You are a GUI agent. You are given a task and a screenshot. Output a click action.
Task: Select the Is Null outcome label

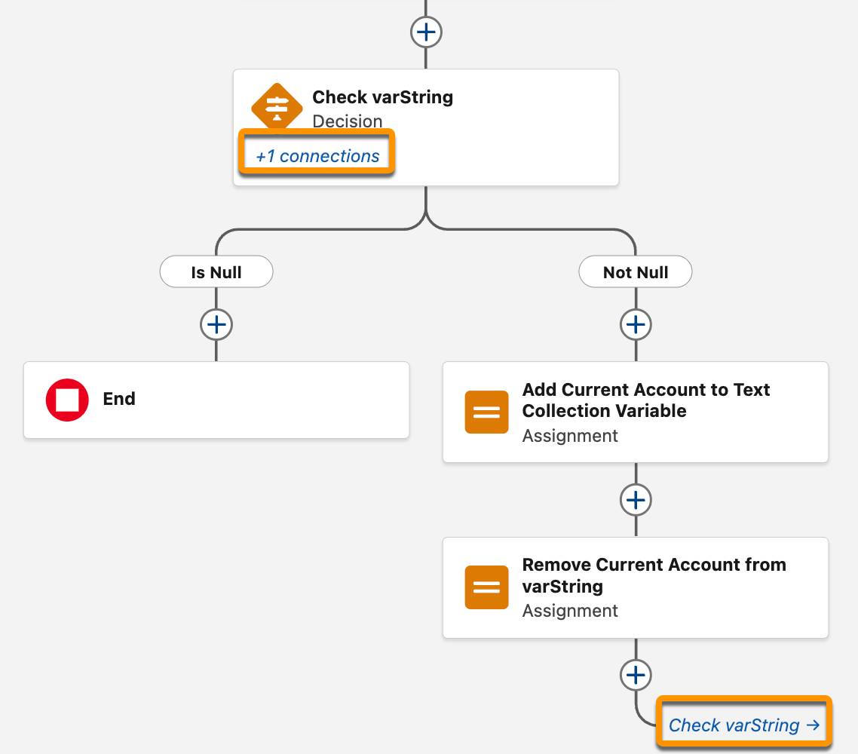(216, 271)
